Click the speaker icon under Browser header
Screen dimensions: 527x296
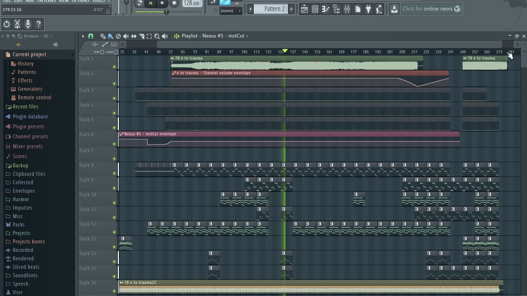tap(56, 44)
